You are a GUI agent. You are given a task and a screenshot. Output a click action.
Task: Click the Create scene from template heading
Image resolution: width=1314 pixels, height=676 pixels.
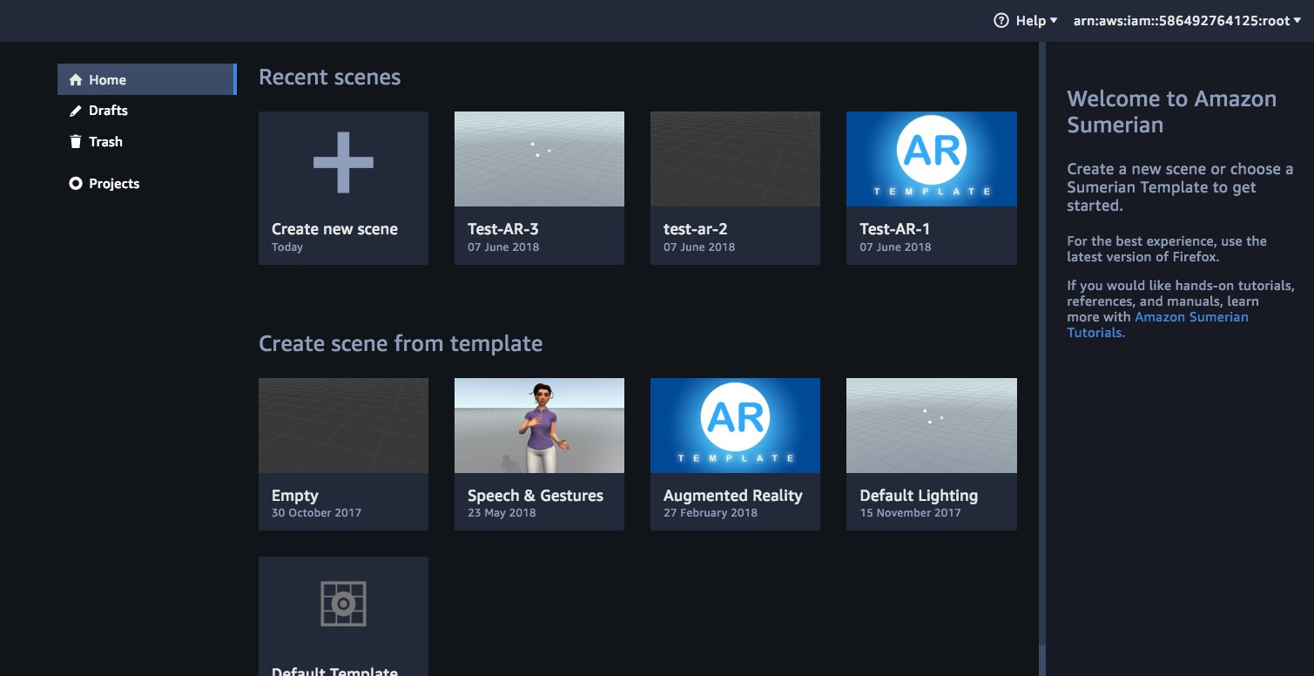coord(401,343)
